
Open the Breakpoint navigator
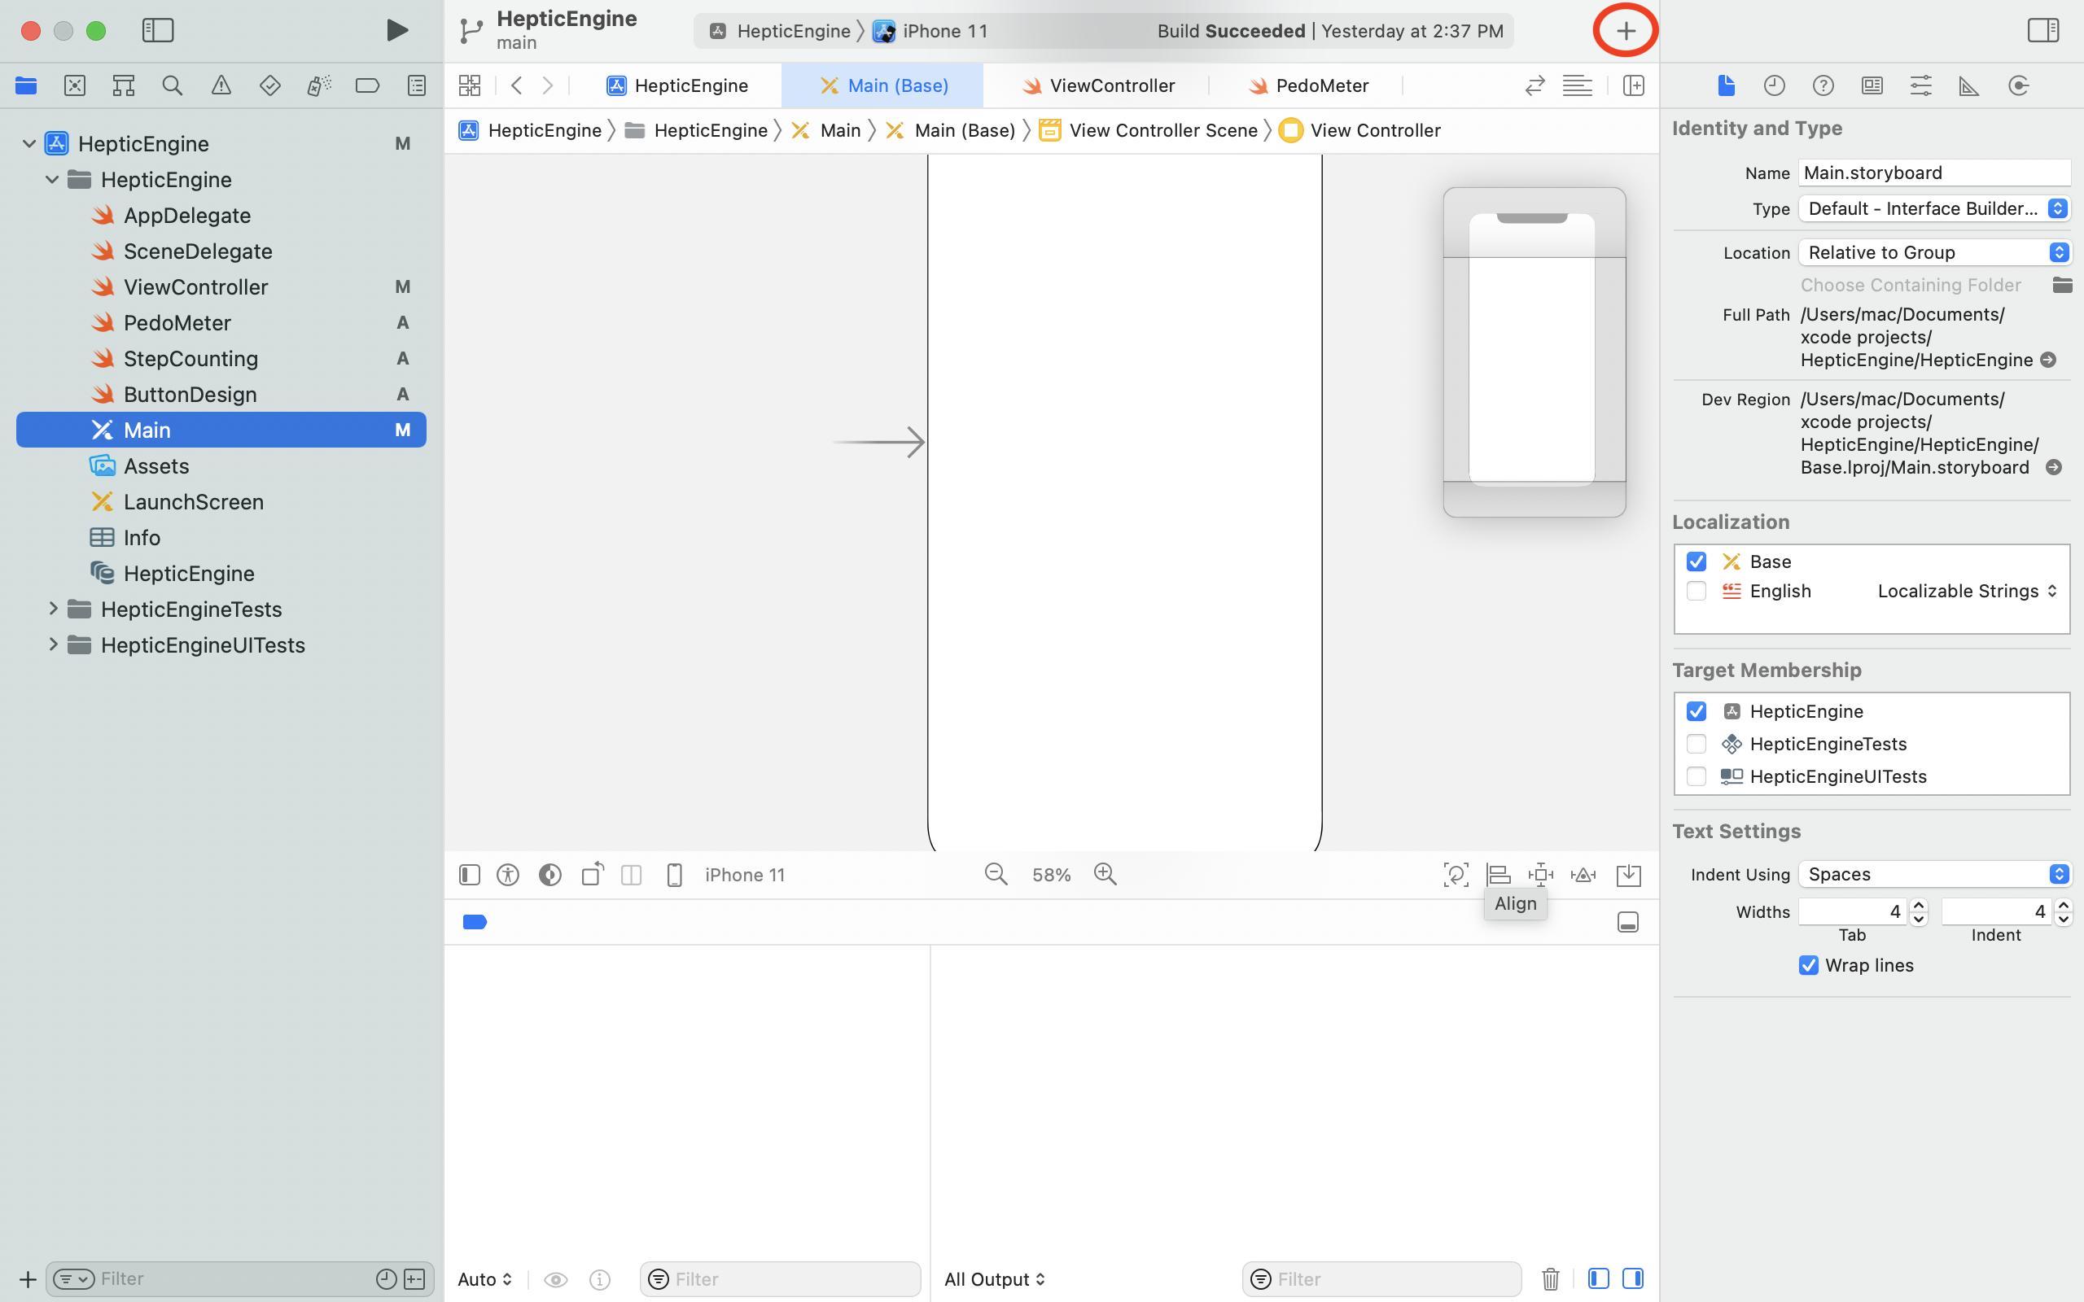368,85
